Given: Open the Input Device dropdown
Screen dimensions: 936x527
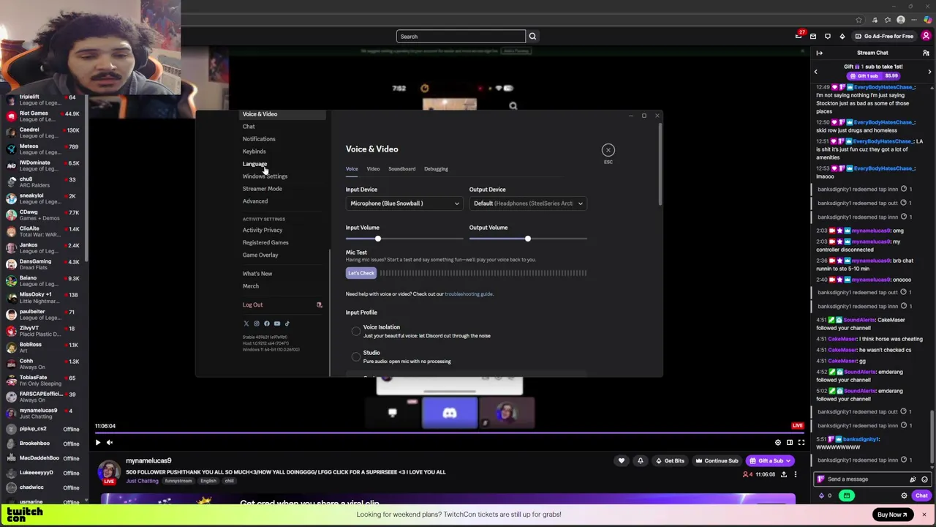Looking at the screenshot, I should coord(404,203).
